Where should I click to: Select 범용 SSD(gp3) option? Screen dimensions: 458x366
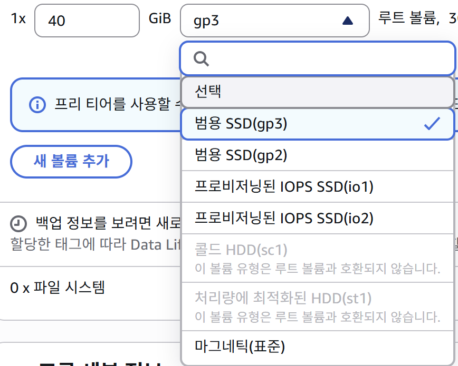[x=318, y=124]
